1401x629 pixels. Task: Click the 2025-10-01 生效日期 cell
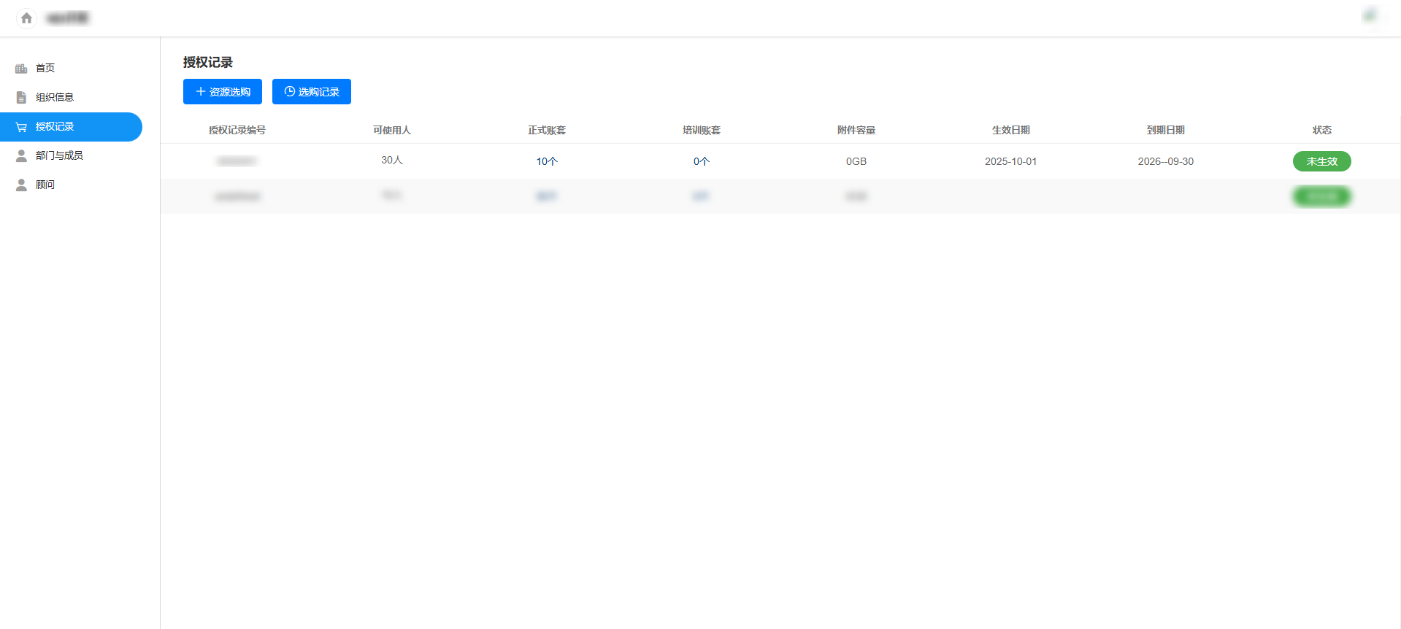point(1010,161)
